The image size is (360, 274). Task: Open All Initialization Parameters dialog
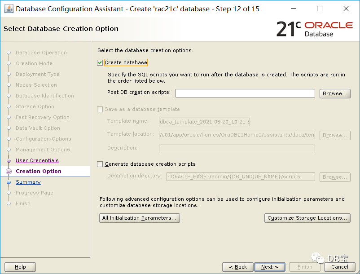pos(140,218)
